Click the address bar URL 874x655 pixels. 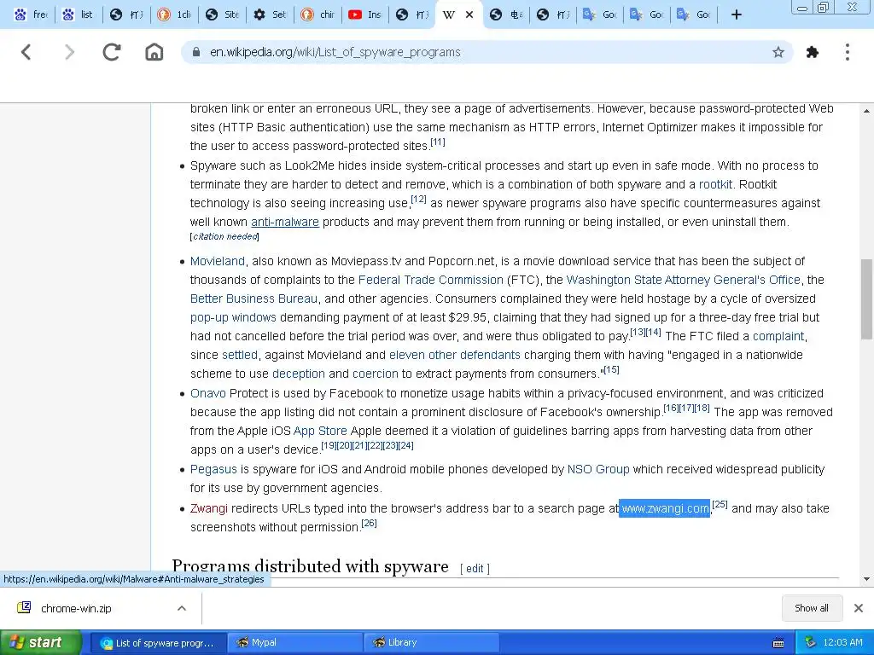point(335,52)
